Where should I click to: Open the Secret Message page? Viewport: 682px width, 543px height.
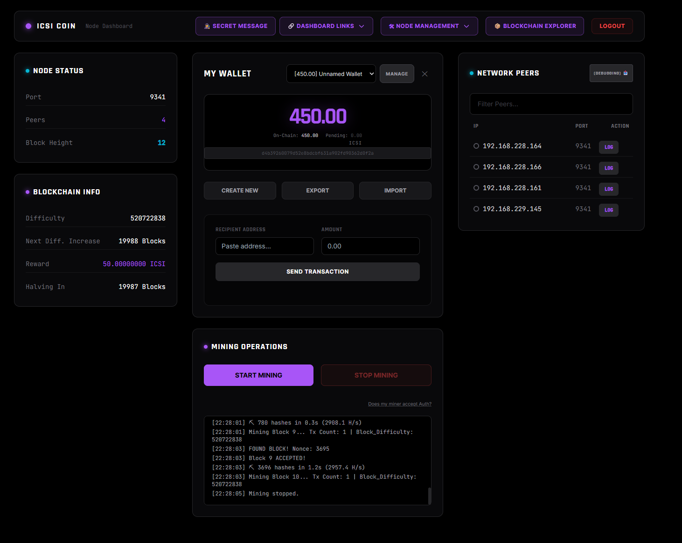(x=236, y=26)
